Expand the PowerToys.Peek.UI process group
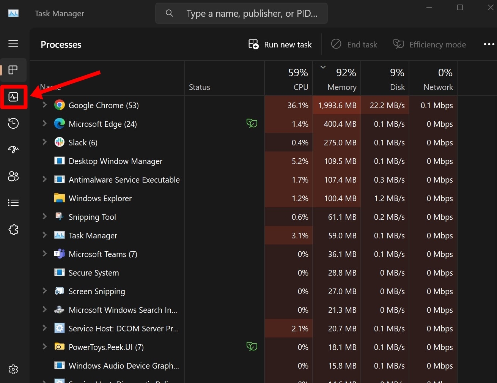 pyautogui.click(x=44, y=347)
